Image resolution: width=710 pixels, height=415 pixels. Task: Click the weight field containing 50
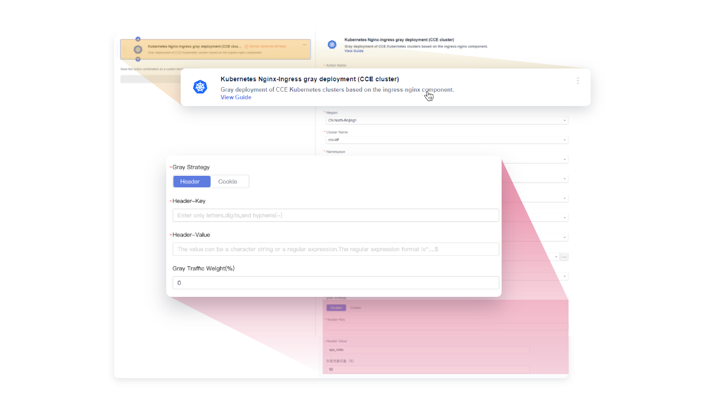tap(428, 369)
